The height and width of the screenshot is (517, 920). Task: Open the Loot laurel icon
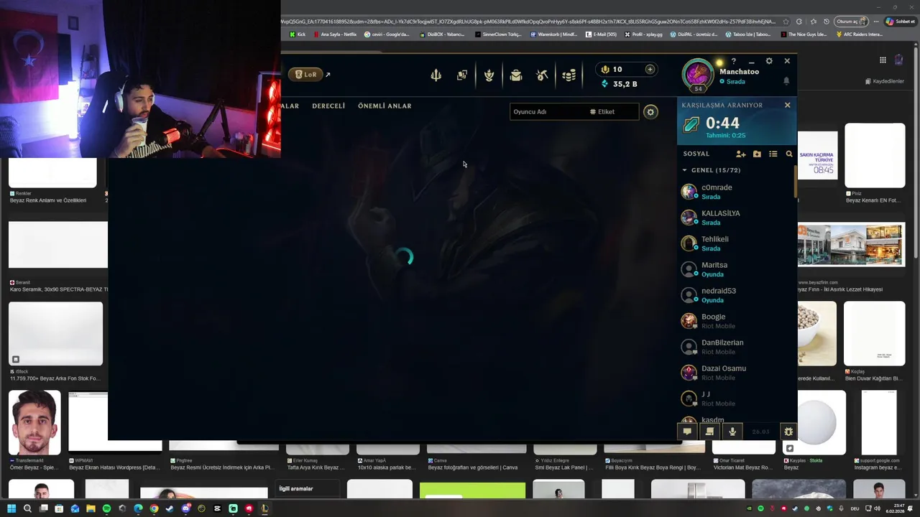coord(489,75)
